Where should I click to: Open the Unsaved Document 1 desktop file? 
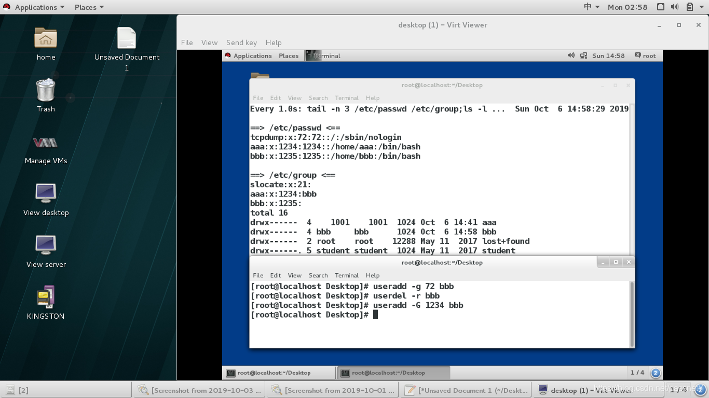tap(127, 38)
